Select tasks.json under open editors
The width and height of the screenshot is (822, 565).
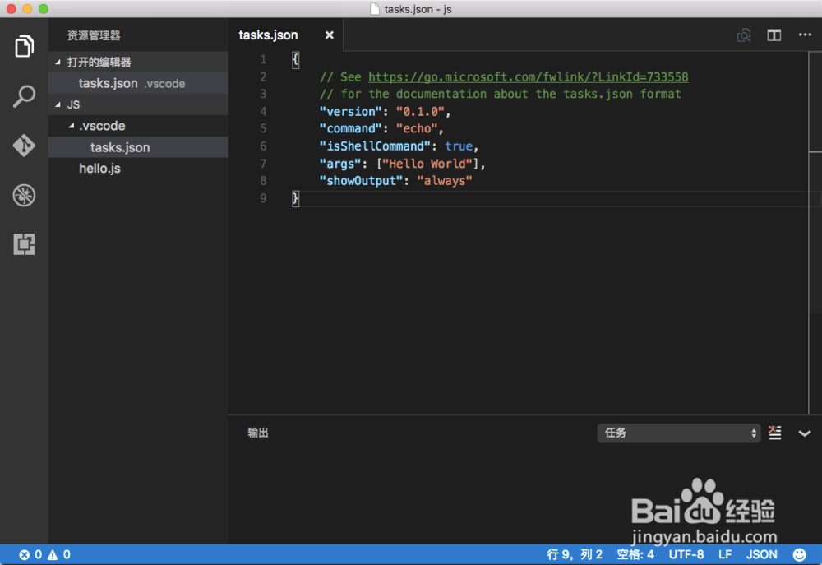coord(138,83)
